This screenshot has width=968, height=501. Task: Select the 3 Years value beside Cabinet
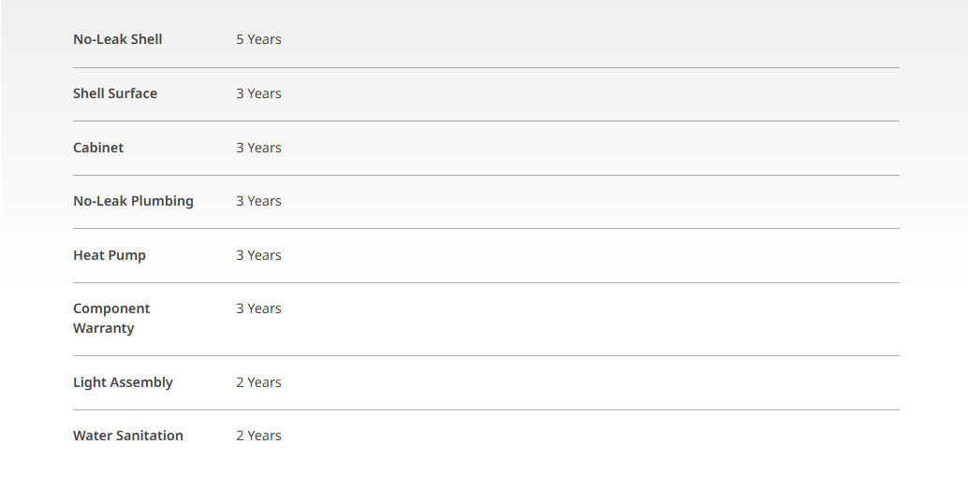click(x=258, y=148)
